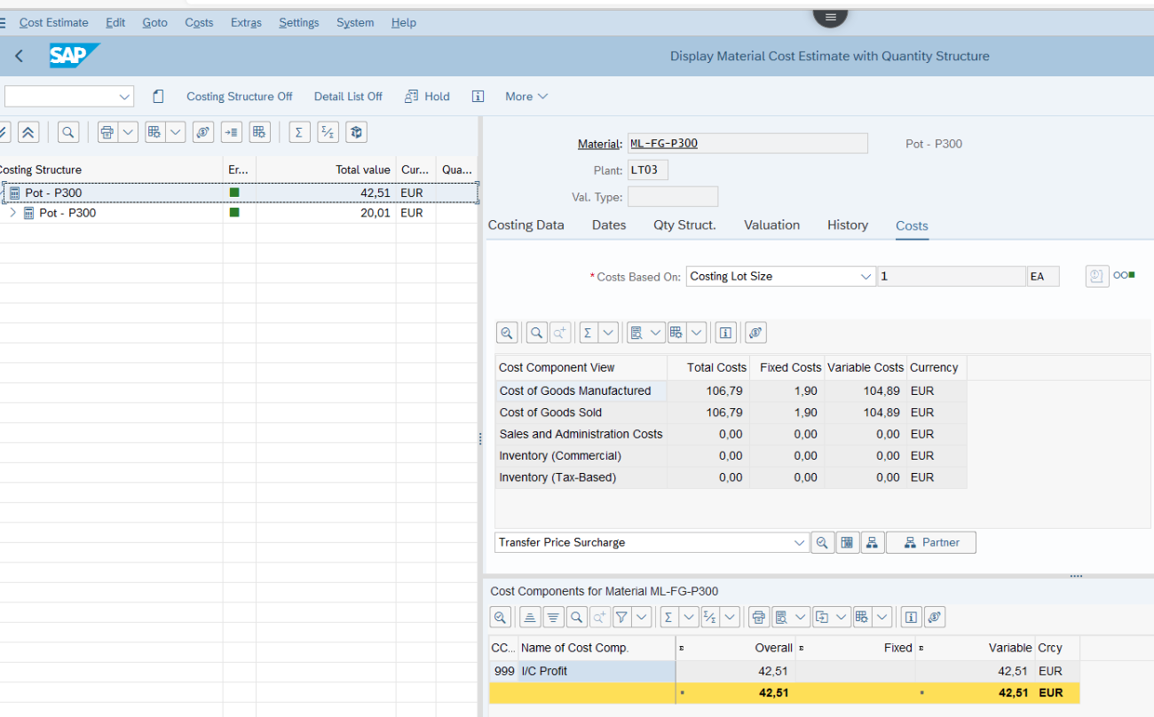Sort ascending in cost components toolbar
Screen dimensions: 1154x717
[x=529, y=617]
